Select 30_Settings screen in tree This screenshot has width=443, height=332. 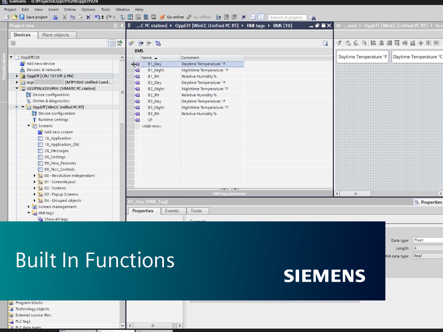(55, 157)
